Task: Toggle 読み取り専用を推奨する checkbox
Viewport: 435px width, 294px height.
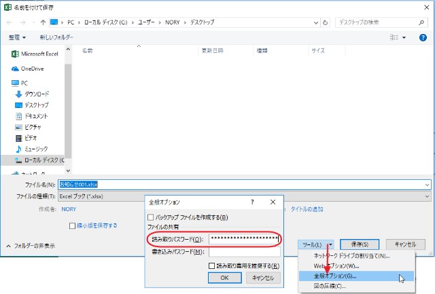Action: (x=212, y=265)
